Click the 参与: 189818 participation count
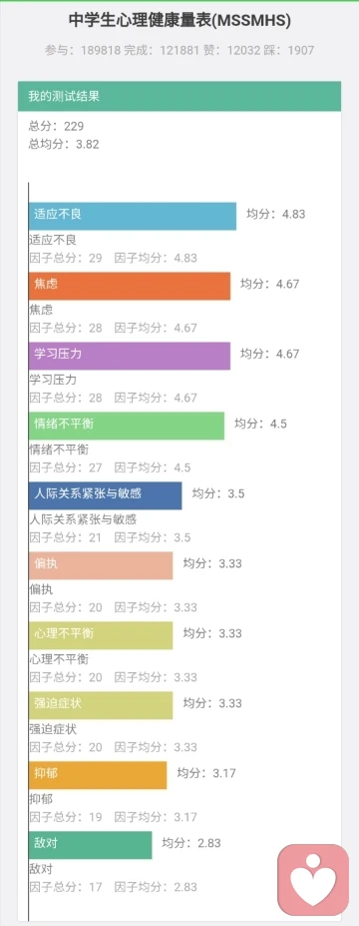Image resolution: width=359 pixels, height=926 pixels. (x=82, y=51)
